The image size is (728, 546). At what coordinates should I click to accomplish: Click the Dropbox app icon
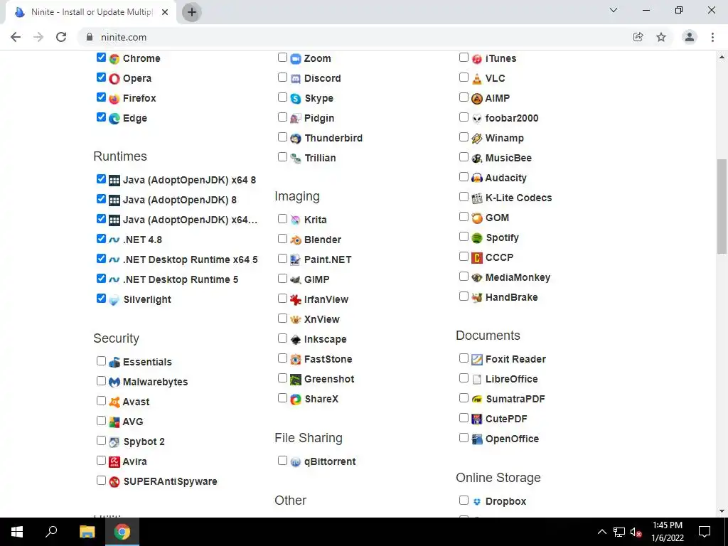(477, 501)
